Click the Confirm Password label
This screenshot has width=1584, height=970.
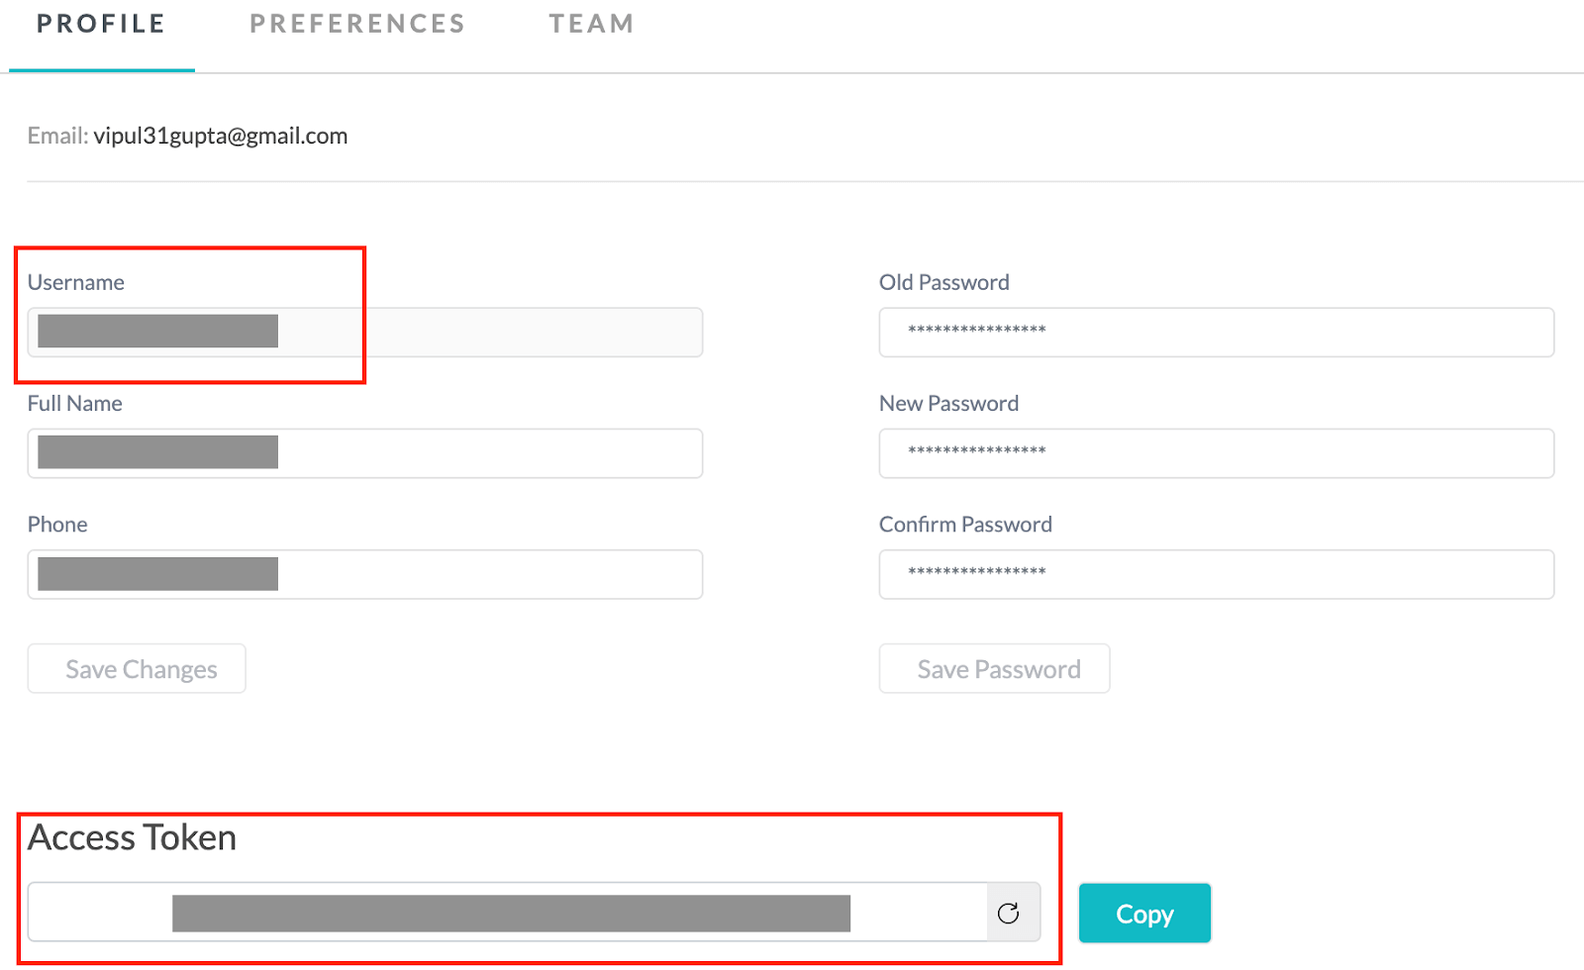pos(965,524)
